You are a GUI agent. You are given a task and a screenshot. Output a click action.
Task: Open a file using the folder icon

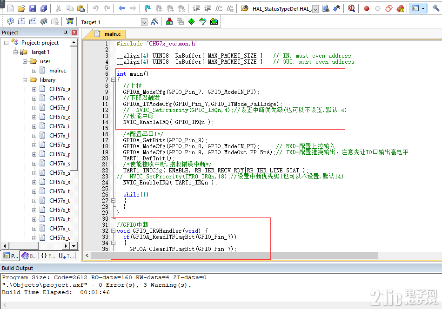click(x=21, y=8)
